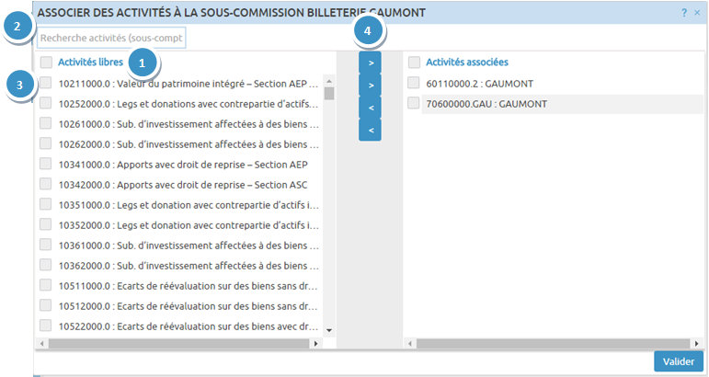Check the box for 10512000.0 Ecarts de réévaluation

pyautogui.click(x=45, y=305)
